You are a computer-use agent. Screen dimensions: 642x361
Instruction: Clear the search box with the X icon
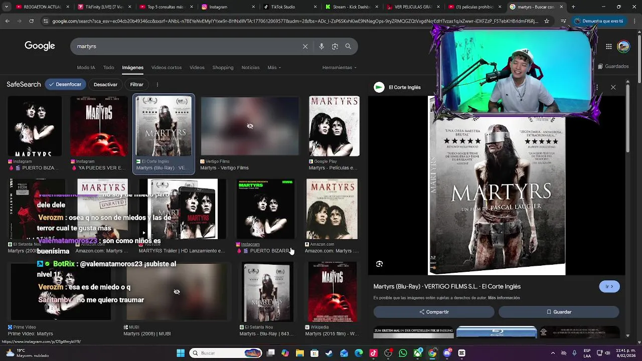pyautogui.click(x=305, y=46)
